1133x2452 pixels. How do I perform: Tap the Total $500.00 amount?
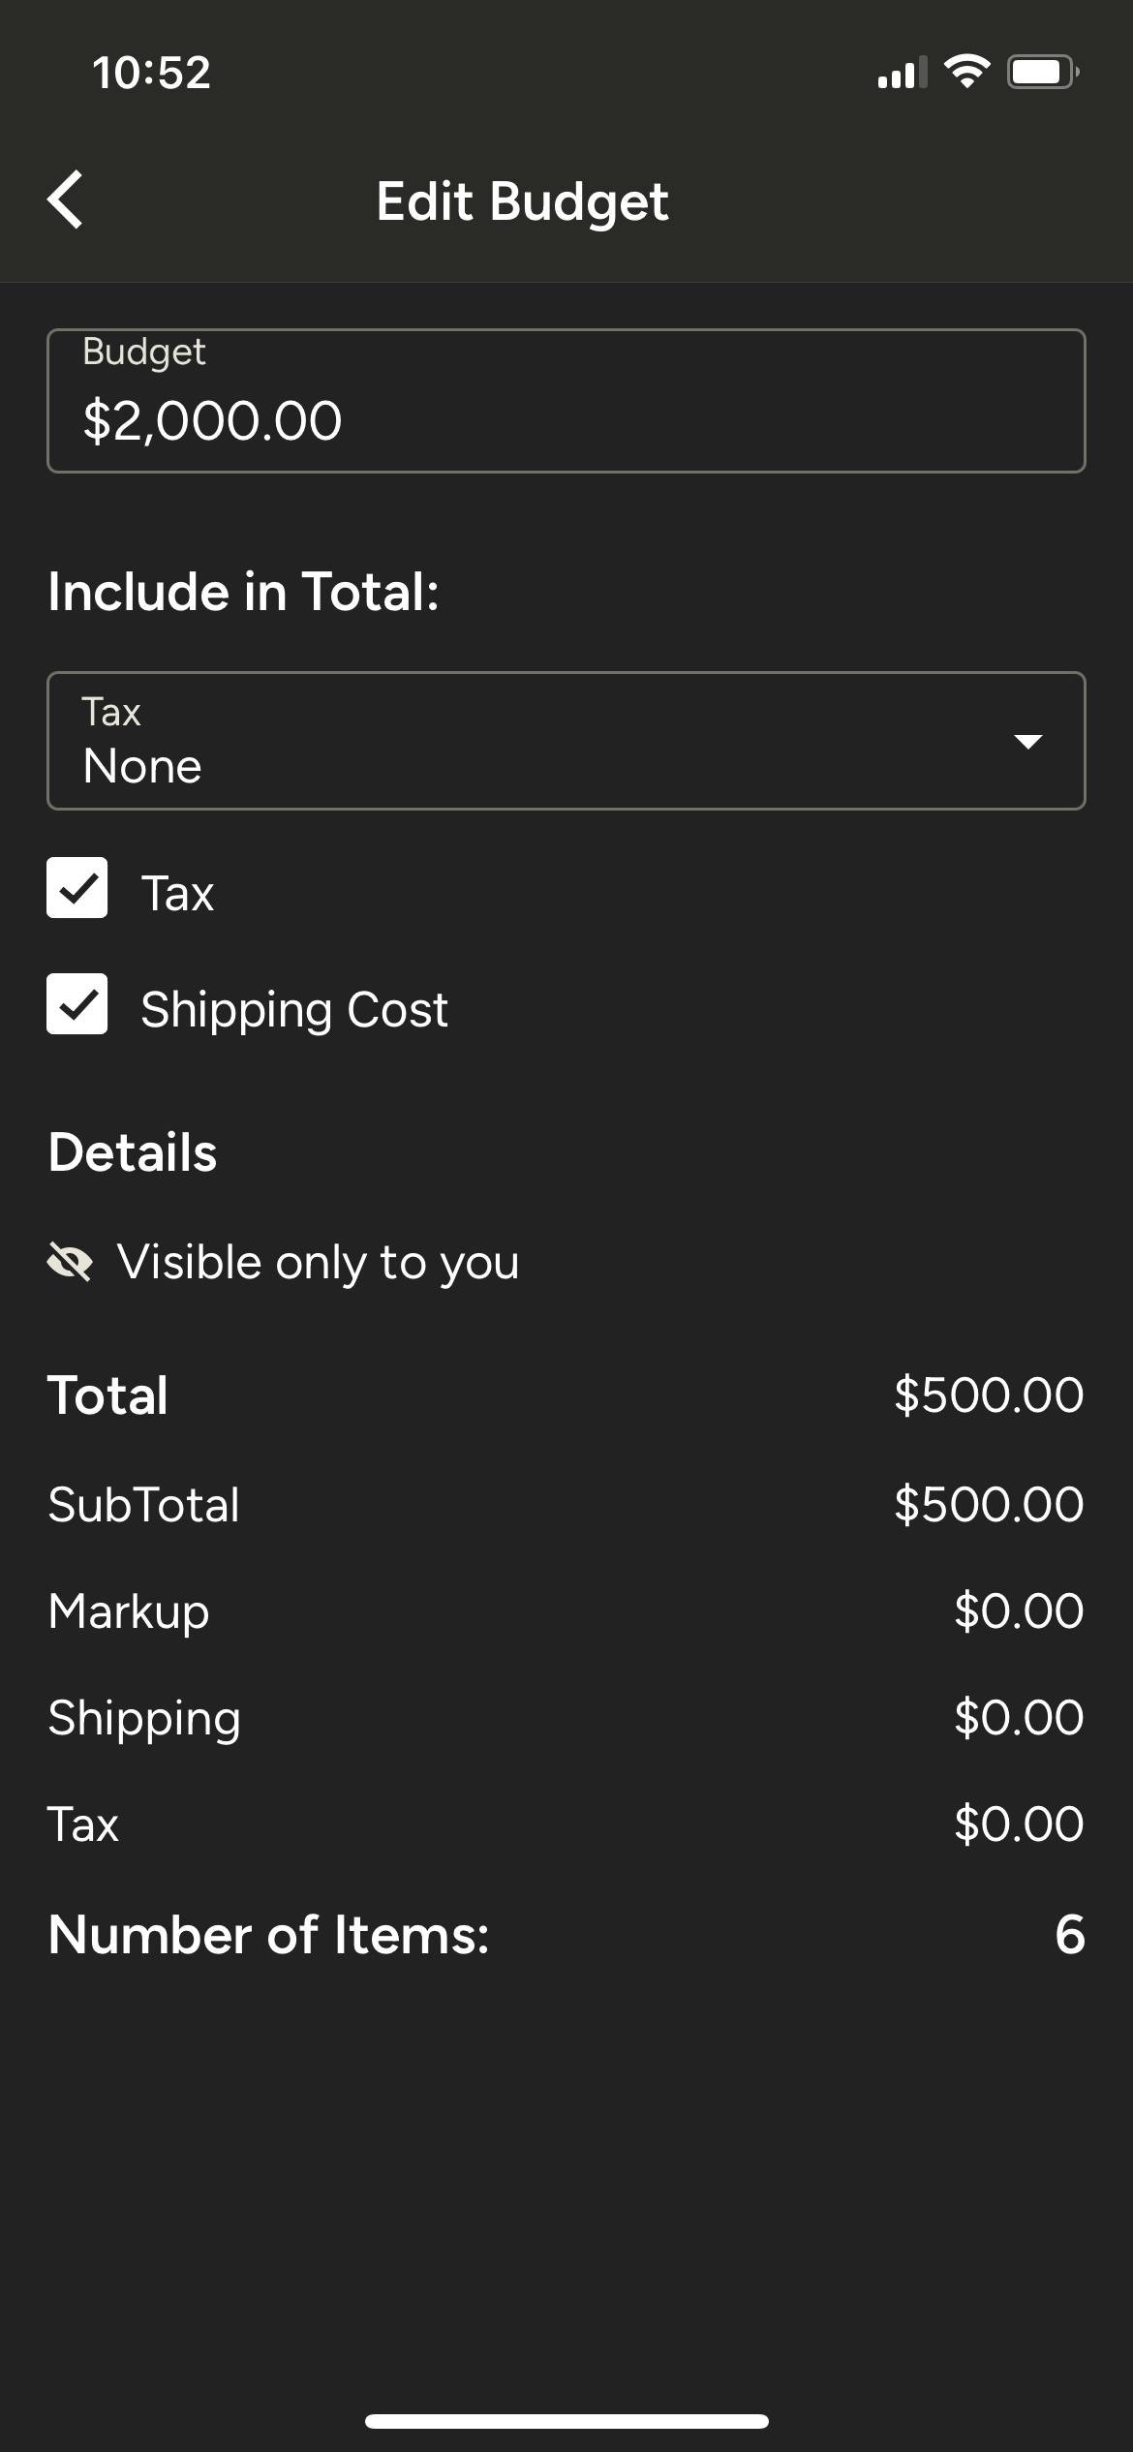click(x=989, y=1395)
